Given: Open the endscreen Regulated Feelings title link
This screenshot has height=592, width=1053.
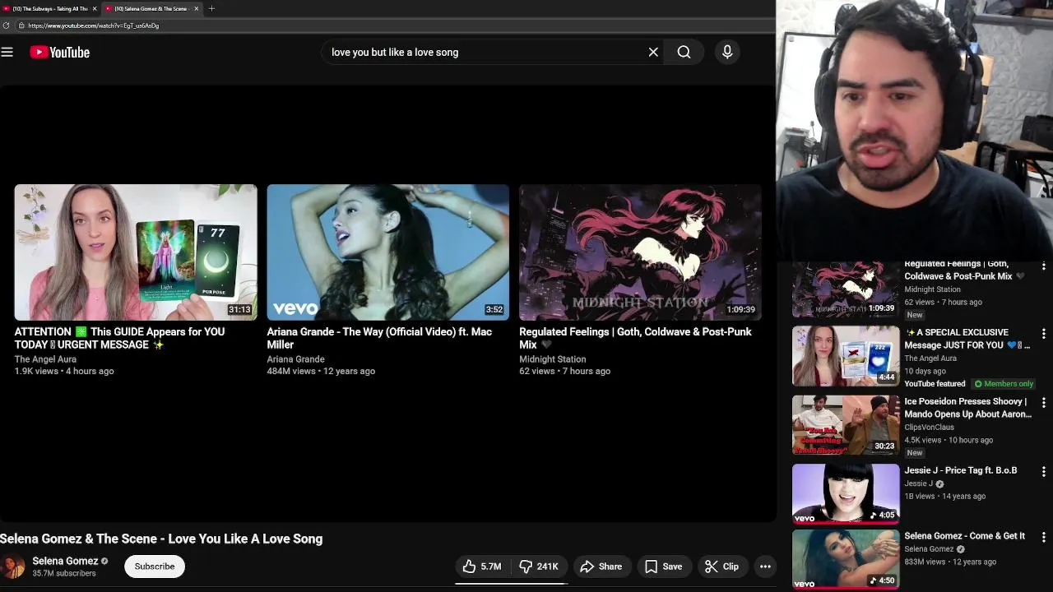Looking at the screenshot, I should (635, 338).
